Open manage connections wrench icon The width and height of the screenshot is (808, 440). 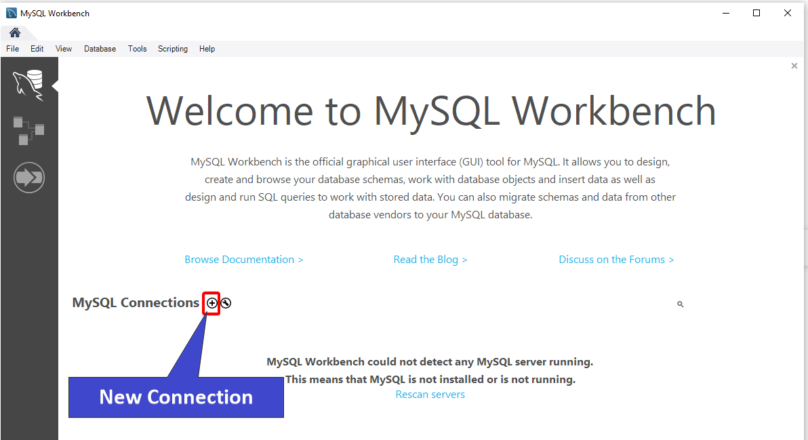pyautogui.click(x=226, y=303)
